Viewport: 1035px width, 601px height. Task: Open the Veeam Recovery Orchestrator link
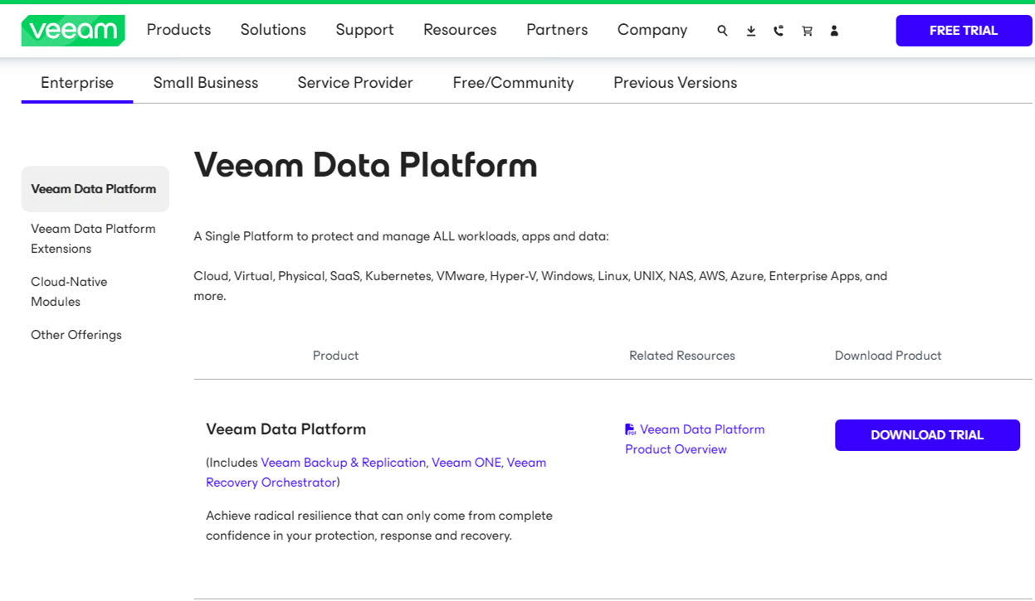271,482
